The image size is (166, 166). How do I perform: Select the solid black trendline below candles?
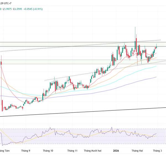(x=83, y=112)
